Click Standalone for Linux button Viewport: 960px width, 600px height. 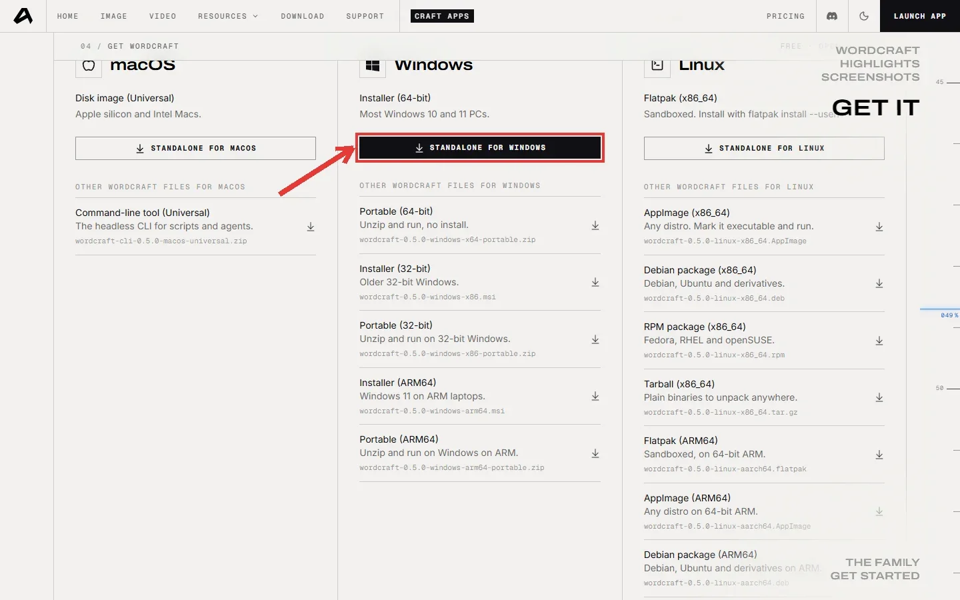(764, 148)
